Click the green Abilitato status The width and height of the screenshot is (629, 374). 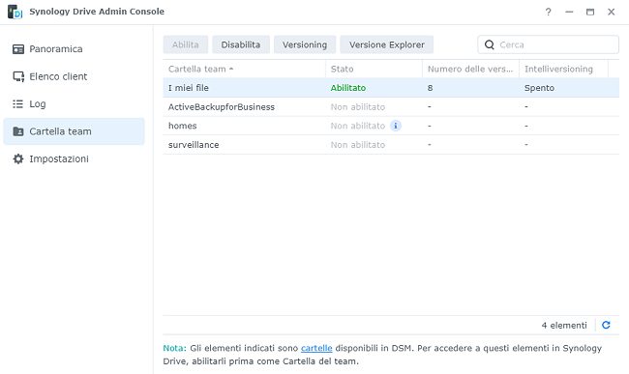point(348,88)
